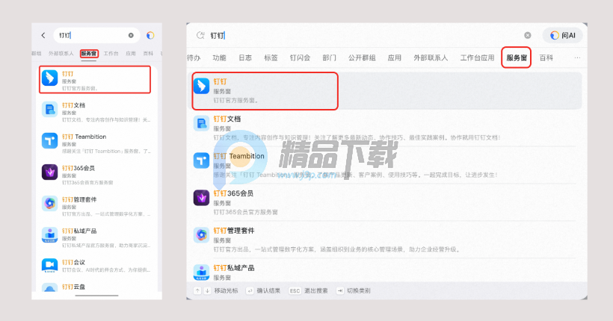Focus the mobile search field containing 钉钉
This screenshot has height=321, width=613.
coord(96,36)
